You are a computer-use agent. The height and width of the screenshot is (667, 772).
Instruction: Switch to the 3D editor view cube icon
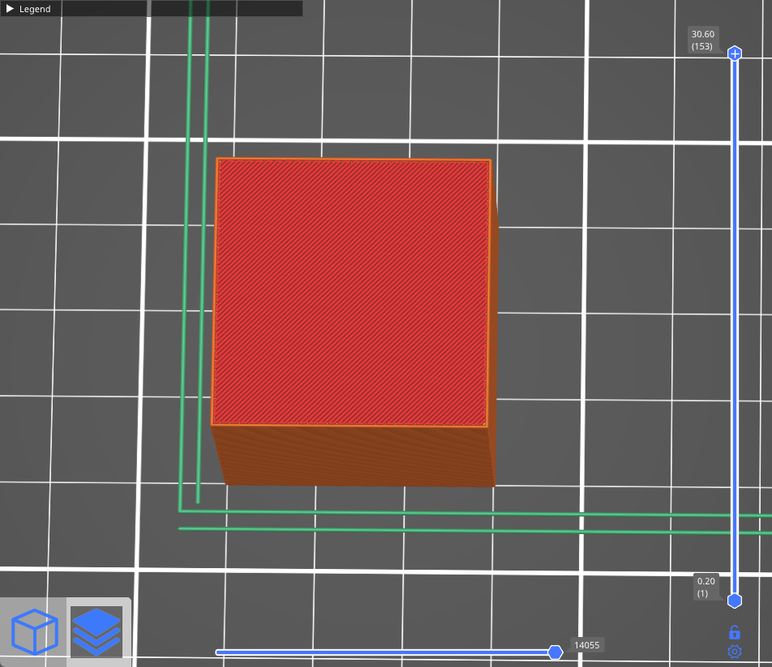32,632
